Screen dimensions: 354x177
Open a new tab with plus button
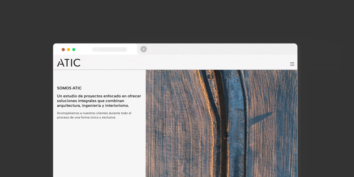[144, 49]
